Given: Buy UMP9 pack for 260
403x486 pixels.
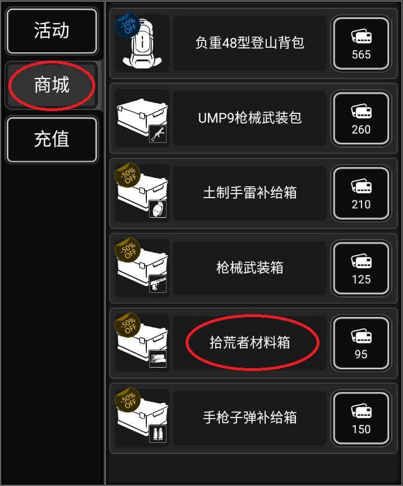Looking at the screenshot, I should coord(361,119).
